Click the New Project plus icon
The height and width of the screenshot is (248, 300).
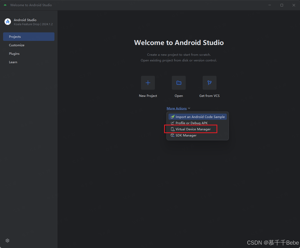tap(148, 83)
